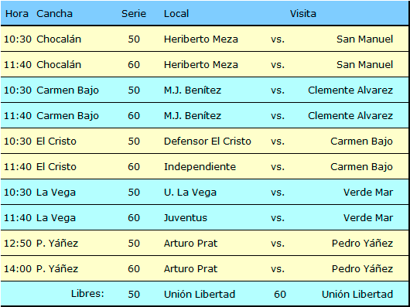Screen dimensions: 410x307
Task: Select the Independiente team cell
Action: pyautogui.click(x=200, y=167)
